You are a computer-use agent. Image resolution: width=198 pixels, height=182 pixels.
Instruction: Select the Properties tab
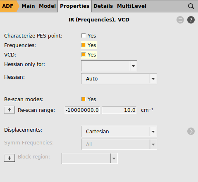pos(74,6)
